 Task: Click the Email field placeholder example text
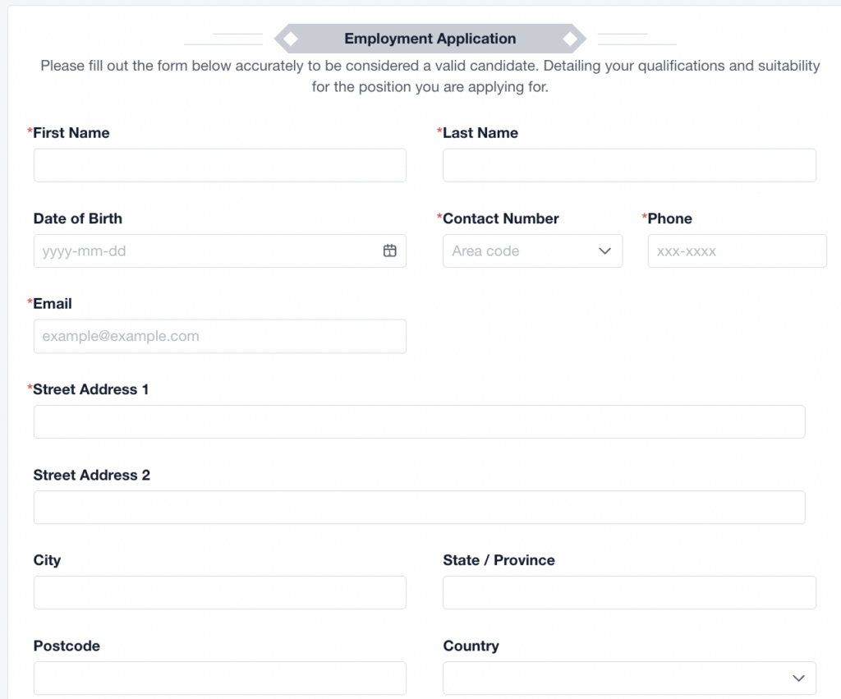click(x=122, y=336)
